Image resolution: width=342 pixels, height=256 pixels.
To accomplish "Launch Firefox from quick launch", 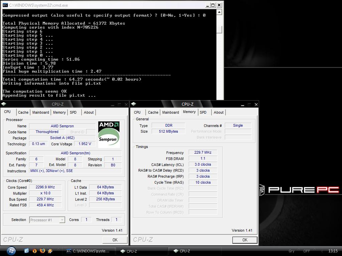I will click(42, 251).
